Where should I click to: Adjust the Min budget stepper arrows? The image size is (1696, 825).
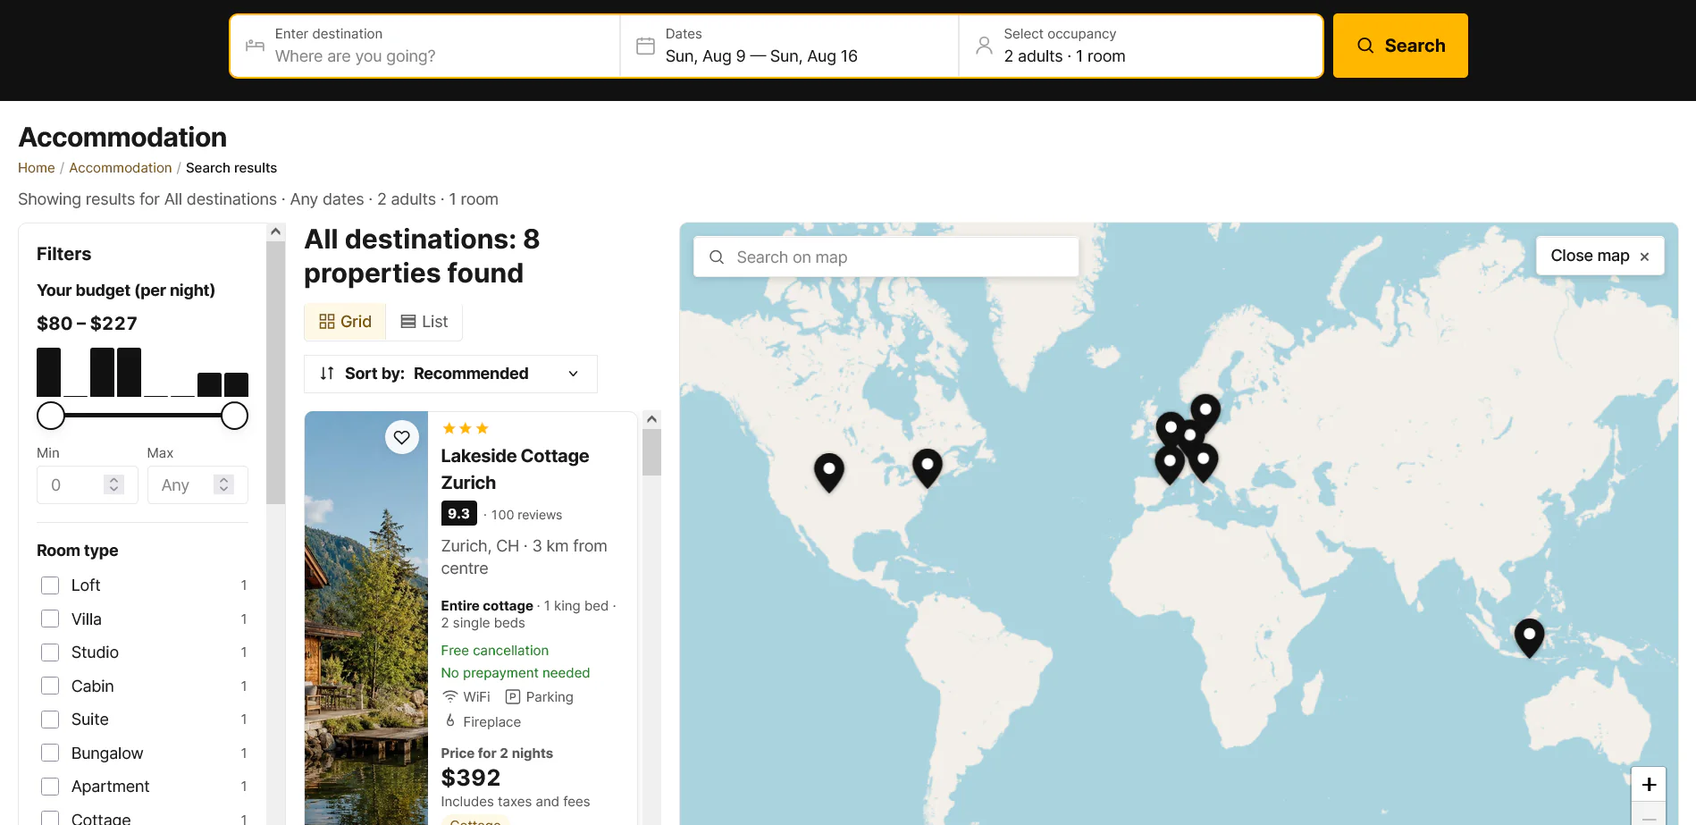coord(113,484)
